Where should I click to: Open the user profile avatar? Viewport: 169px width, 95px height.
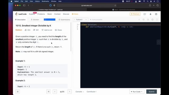click(156, 14)
